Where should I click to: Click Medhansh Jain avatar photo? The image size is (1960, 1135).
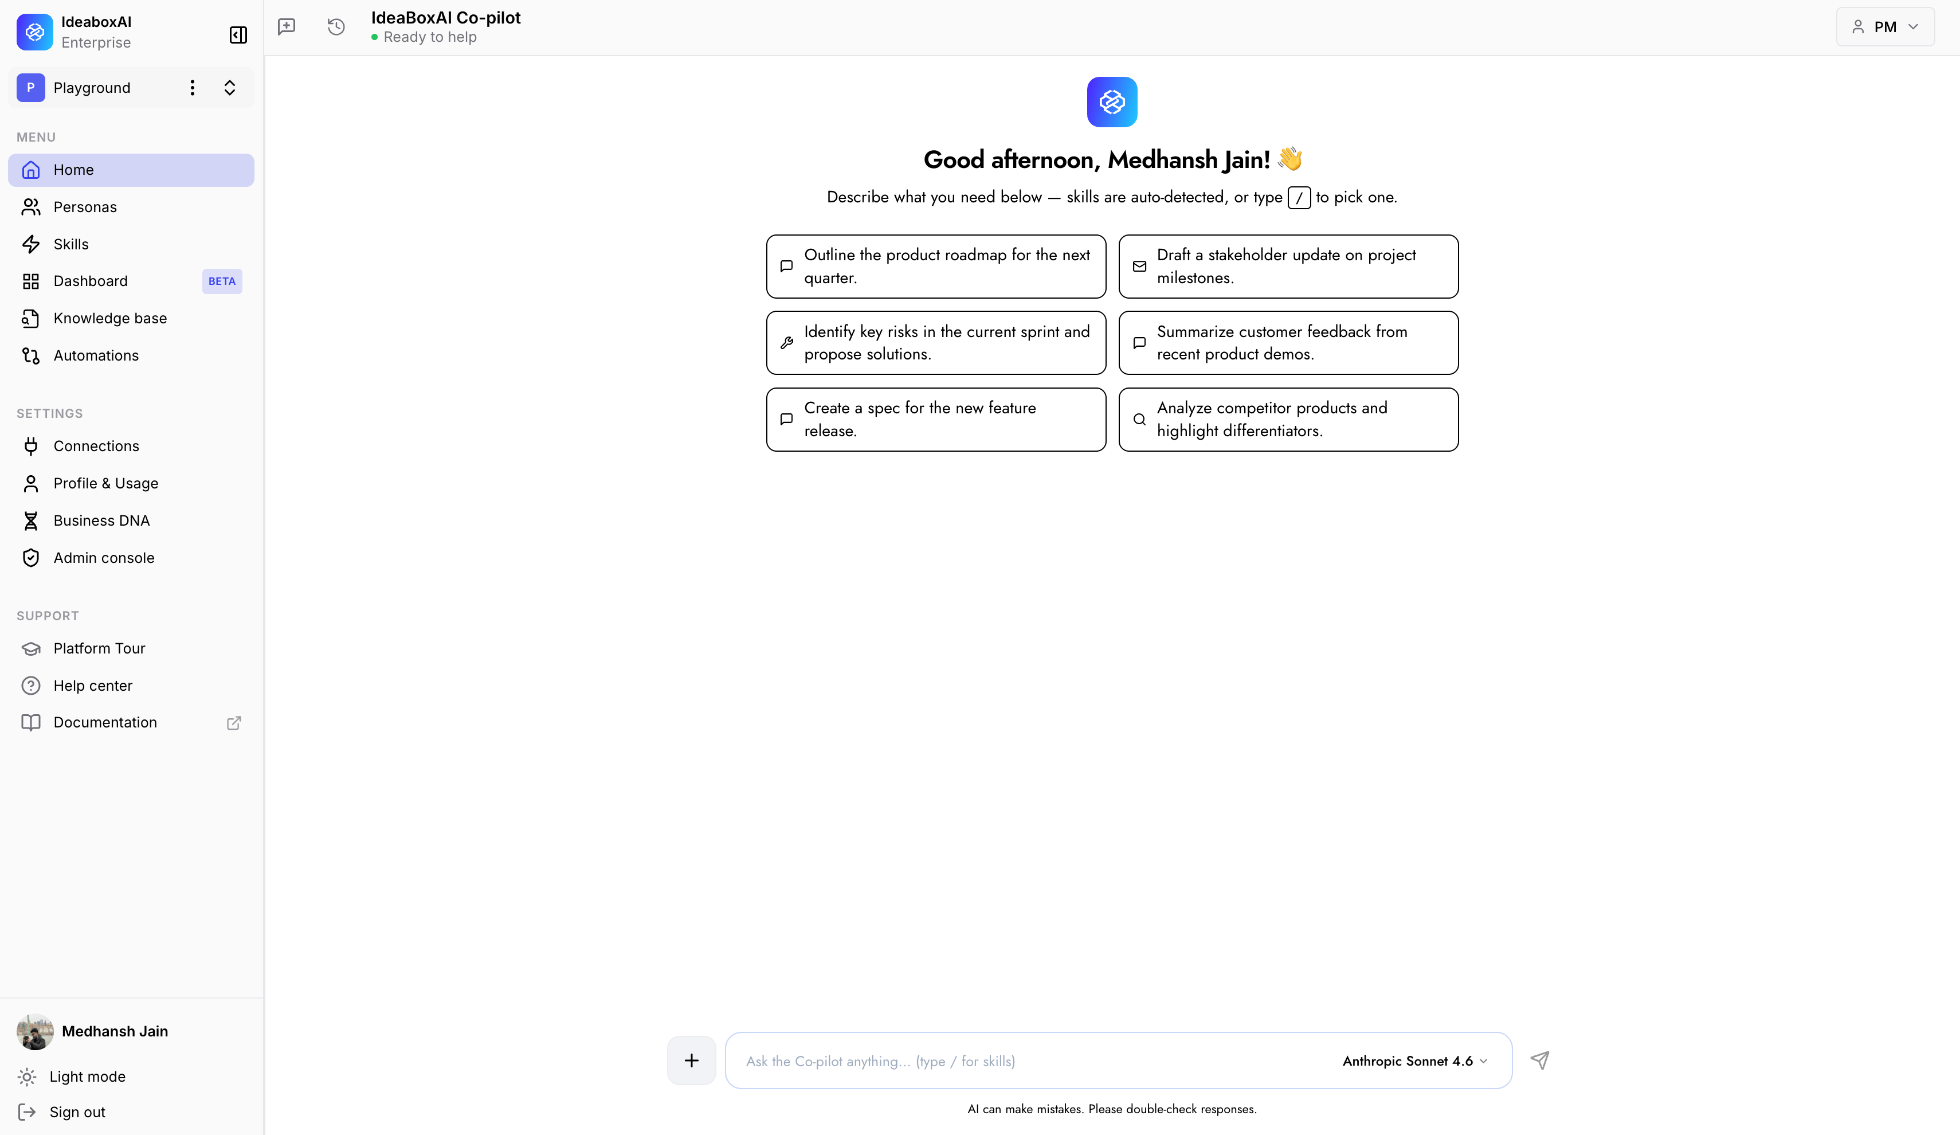[x=35, y=1032]
